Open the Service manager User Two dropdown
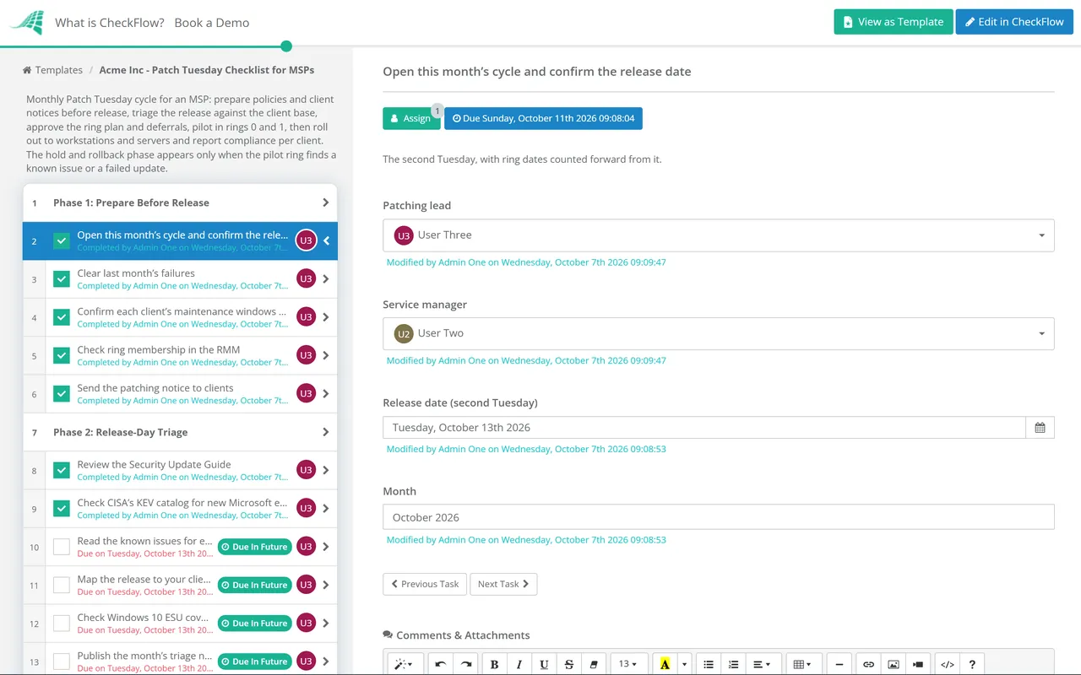 tap(719, 333)
